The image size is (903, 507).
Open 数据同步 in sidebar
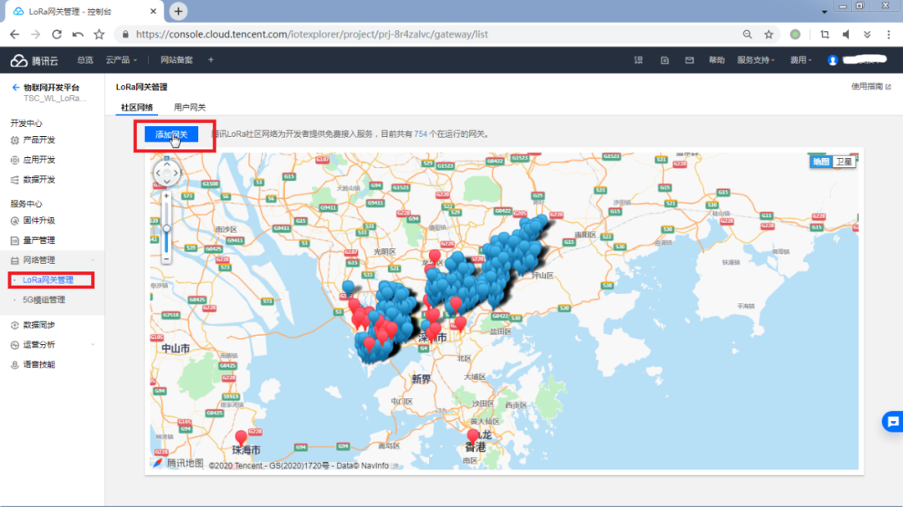(x=39, y=325)
